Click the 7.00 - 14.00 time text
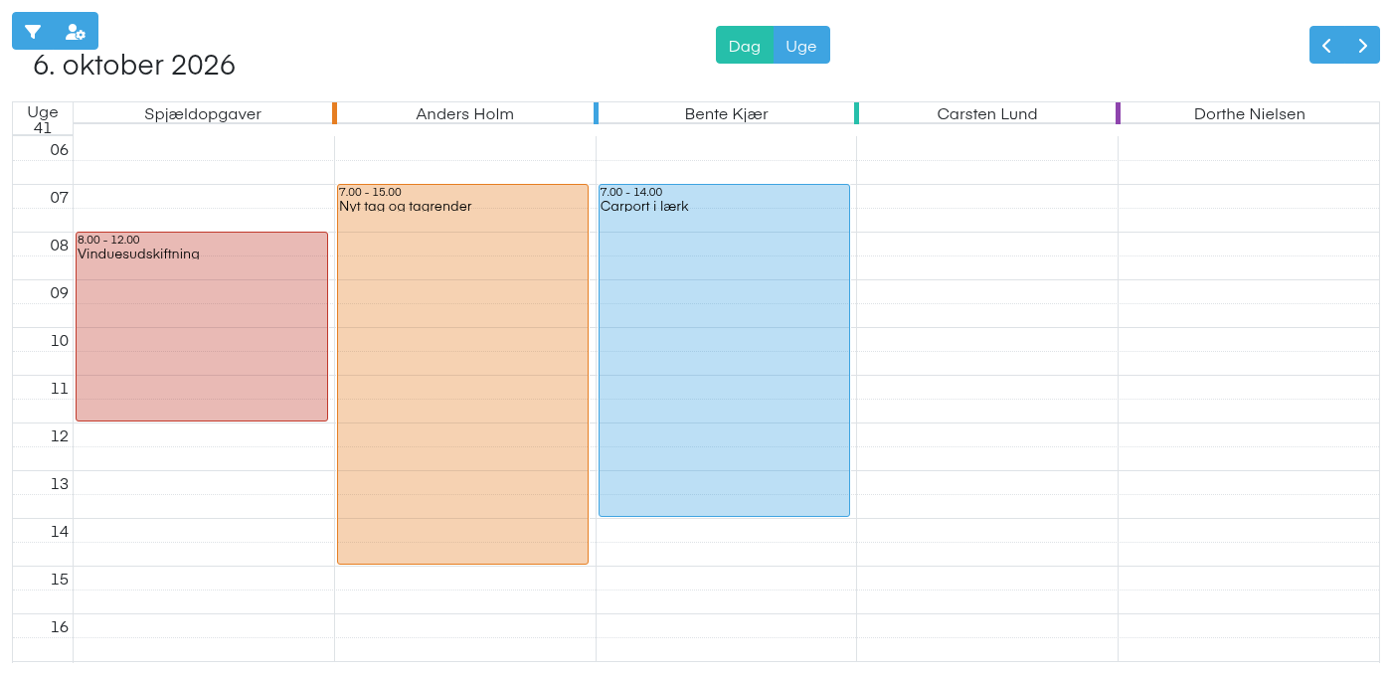 631,192
